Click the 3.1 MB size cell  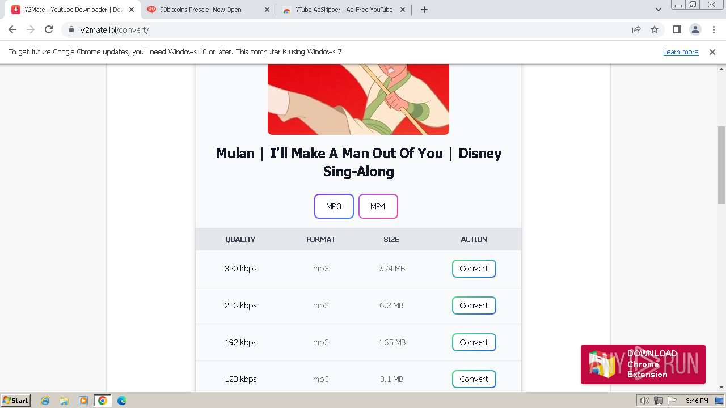coord(391,379)
